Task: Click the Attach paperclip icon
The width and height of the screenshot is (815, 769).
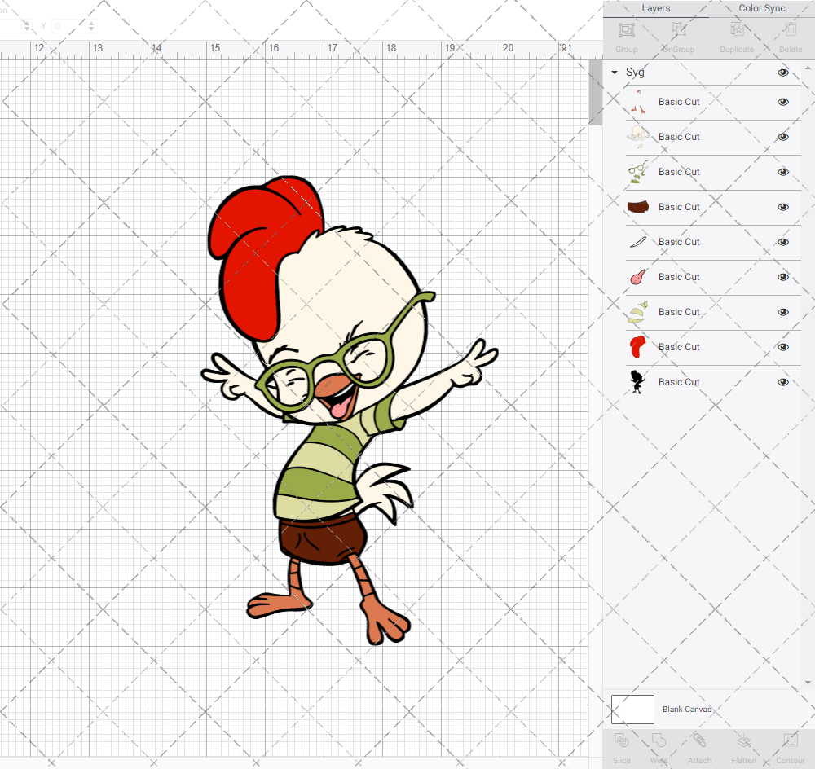Action: click(699, 740)
